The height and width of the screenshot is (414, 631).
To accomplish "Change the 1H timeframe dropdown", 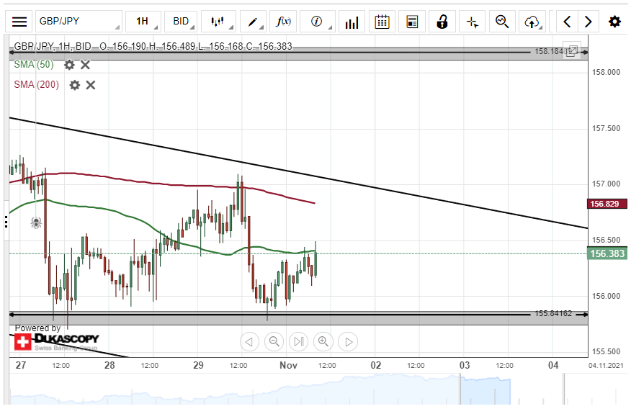I will pos(143,22).
